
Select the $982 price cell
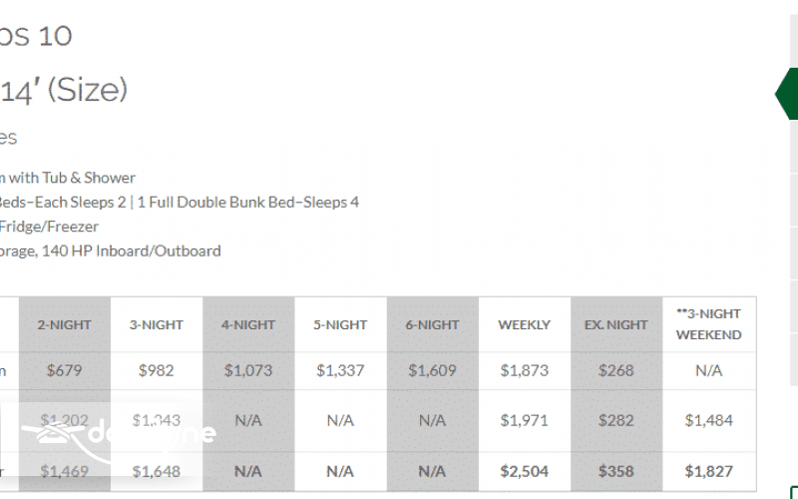[157, 370]
